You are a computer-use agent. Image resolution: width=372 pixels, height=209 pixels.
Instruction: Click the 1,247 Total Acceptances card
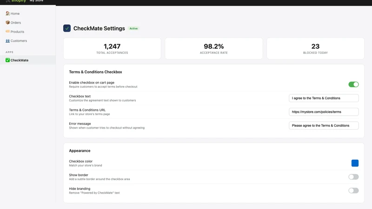(112, 48)
